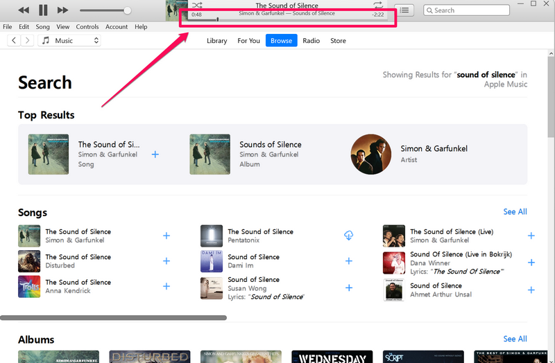This screenshot has height=363, width=555.
Task: Toggle repeat playback mode
Action: 378,6
